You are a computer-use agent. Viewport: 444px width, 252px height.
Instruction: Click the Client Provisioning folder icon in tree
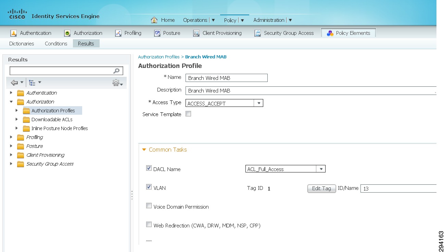point(21,155)
